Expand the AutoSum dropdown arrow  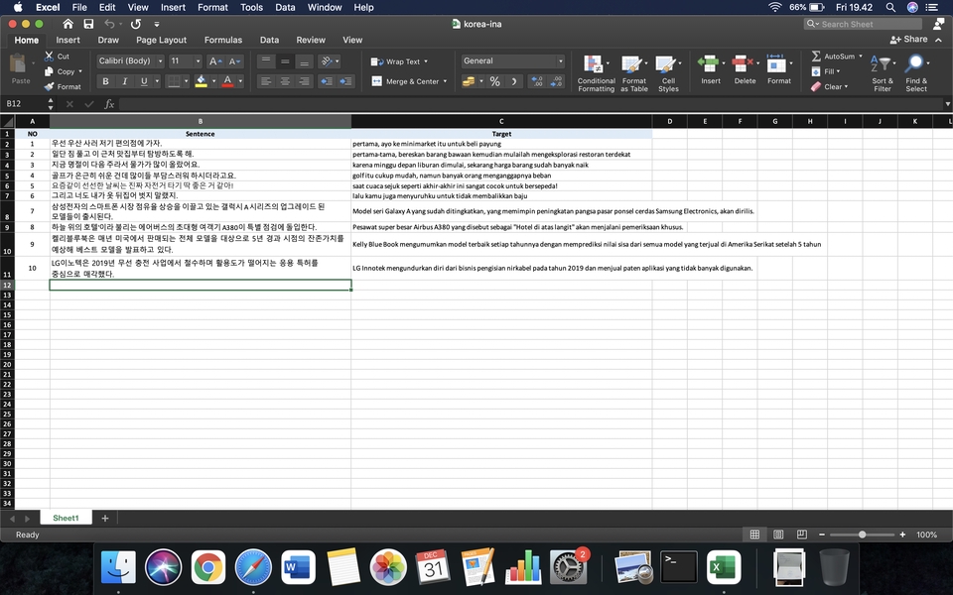pyautogui.click(x=861, y=56)
